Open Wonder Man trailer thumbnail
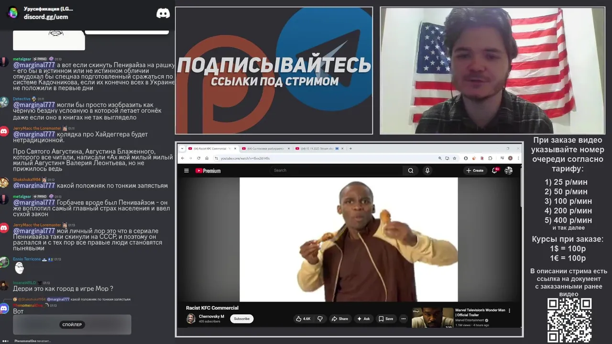 coord(432,318)
